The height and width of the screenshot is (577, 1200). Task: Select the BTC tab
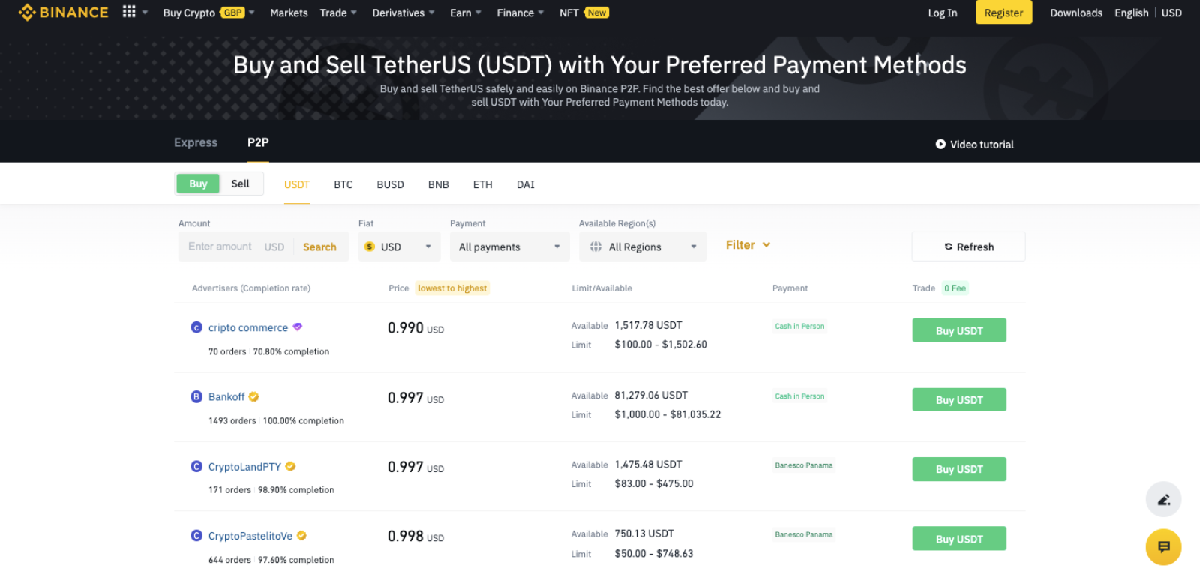click(x=343, y=184)
